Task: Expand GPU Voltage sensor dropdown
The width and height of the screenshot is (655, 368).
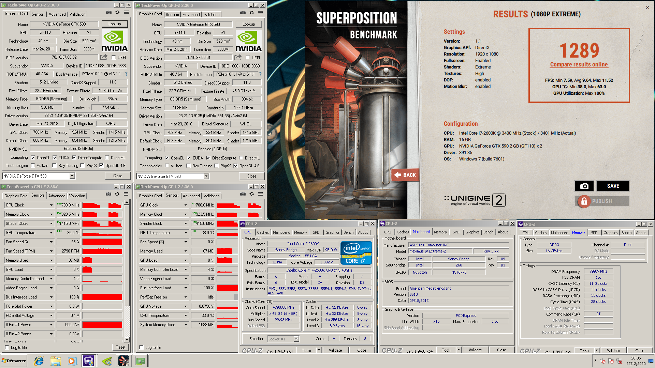Action: [x=186, y=306]
